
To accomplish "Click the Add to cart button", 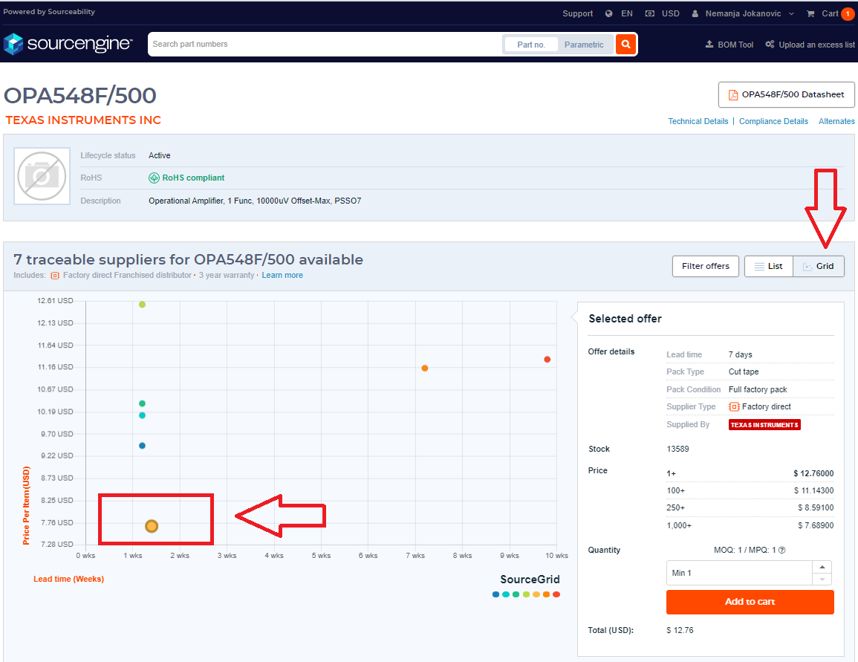I will tap(750, 602).
